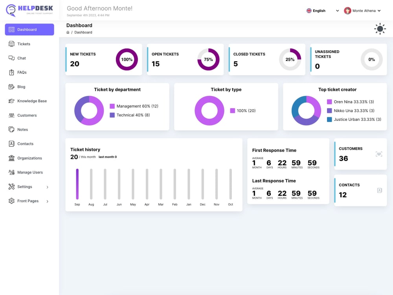Click the Organizations building icon
This screenshot has width=393, height=295.
click(x=11, y=158)
